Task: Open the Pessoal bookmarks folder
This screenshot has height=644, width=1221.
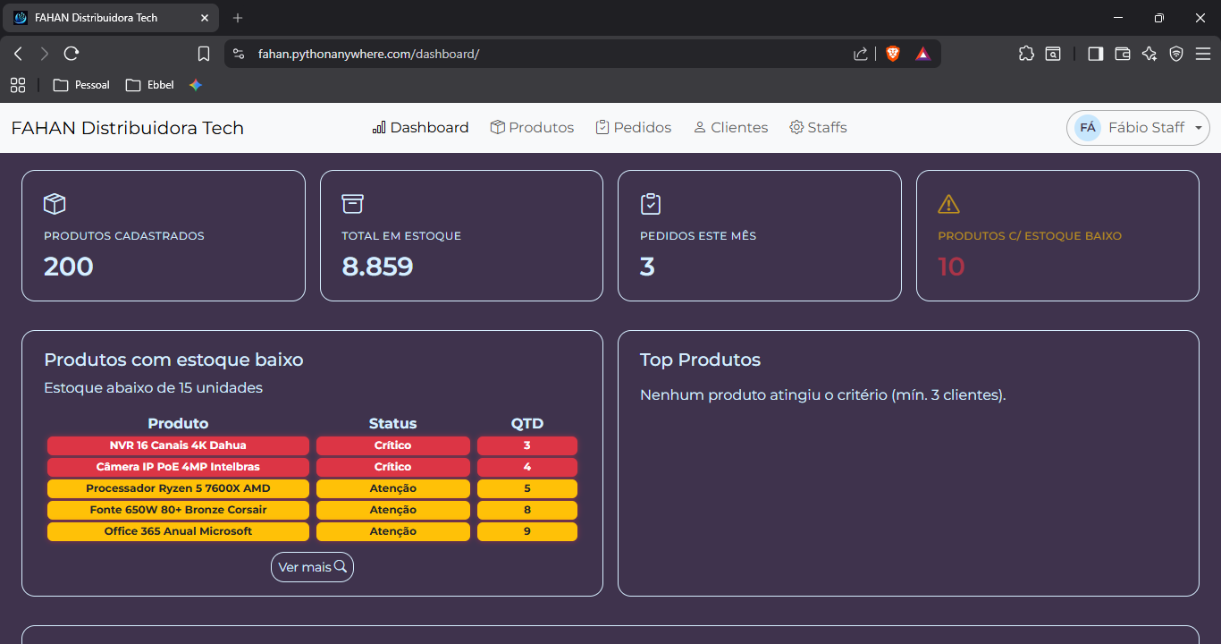Action: tap(81, 85)
